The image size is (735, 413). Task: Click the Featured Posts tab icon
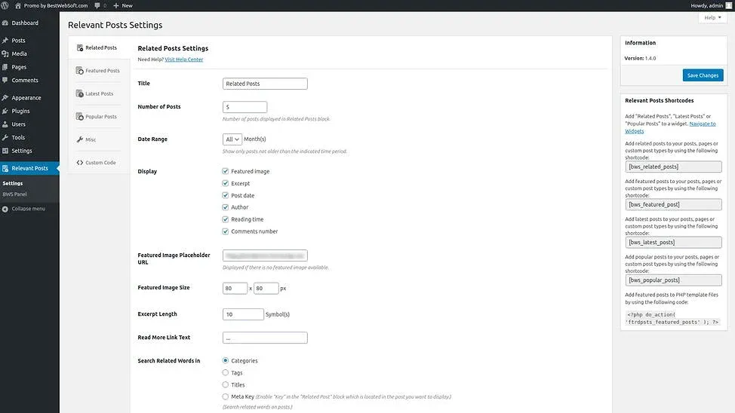point(80,71)
